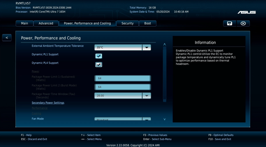Image resolution: width=266 pixels, height=147 pixels.
Task: Click ESC - Discard and Exit hint
Action: (34, 139)
